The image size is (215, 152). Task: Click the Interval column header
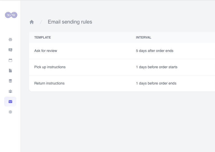(144, 37)
